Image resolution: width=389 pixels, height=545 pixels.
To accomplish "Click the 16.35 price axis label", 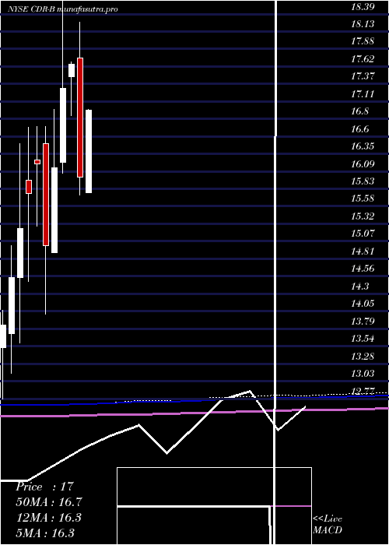I will (363, 146).
